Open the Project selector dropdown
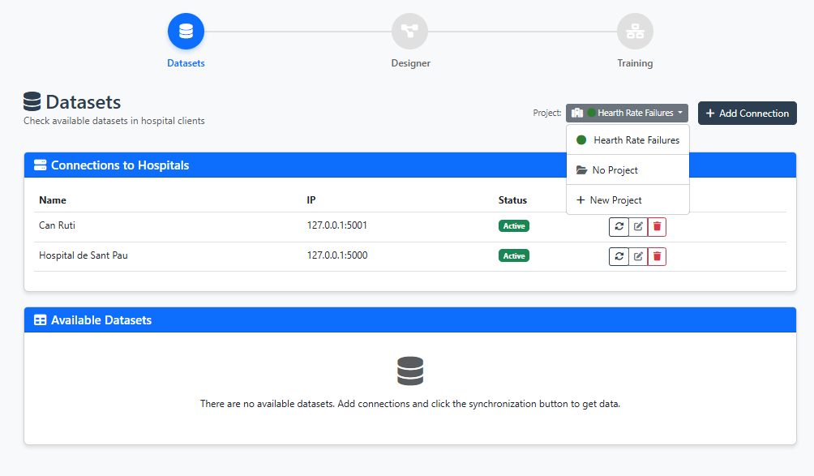This screenshot has width=814, height=476. 627,113
